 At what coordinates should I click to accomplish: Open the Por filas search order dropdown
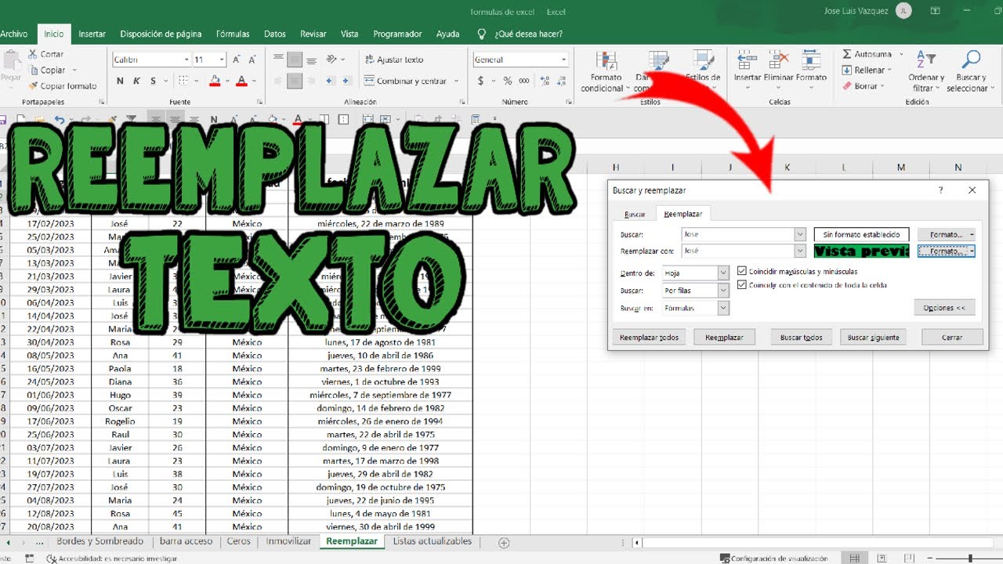coord(723,291)
